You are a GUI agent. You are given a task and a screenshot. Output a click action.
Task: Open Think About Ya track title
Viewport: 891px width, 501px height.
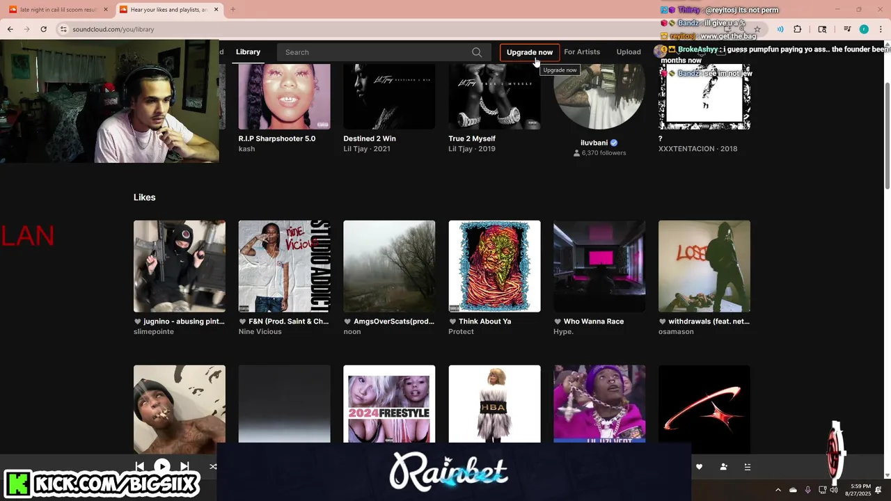pyautogui.click(x=485, y=321)
